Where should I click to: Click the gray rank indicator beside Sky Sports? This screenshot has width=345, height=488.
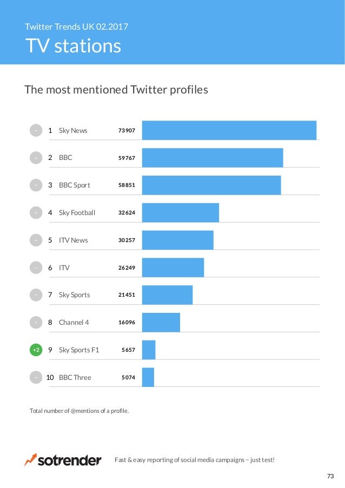tap(36, 295)
